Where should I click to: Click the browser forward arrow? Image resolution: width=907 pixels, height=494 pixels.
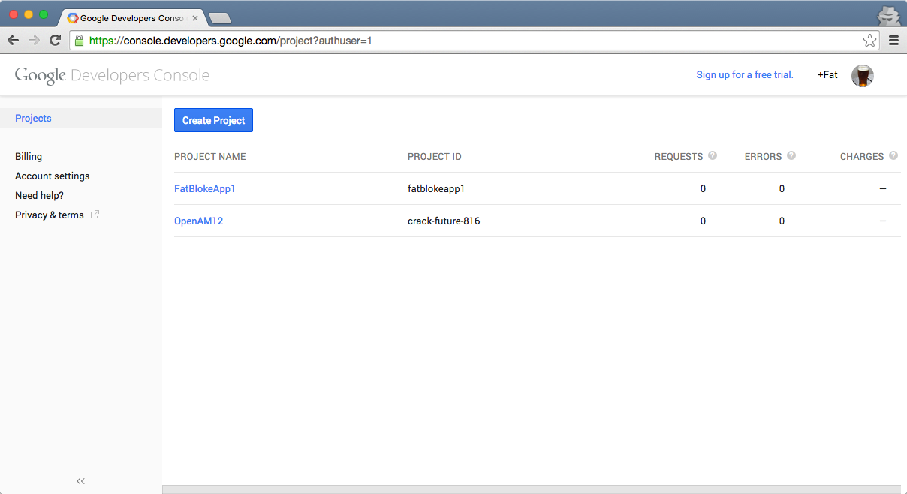click(34, 41)
